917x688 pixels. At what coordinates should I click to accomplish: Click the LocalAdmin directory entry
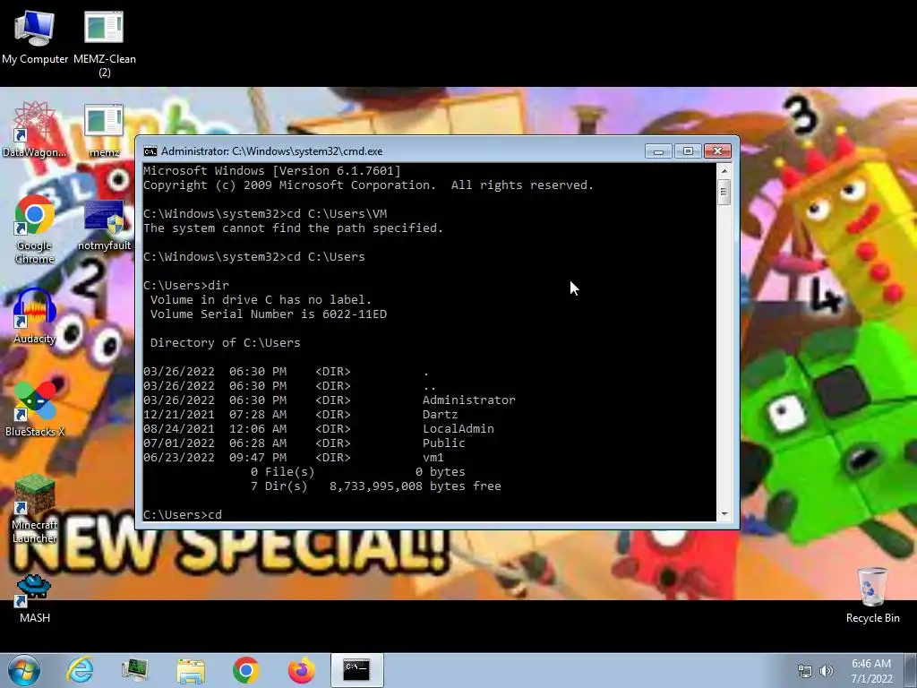pyautogui.click(x=458, y=429)
